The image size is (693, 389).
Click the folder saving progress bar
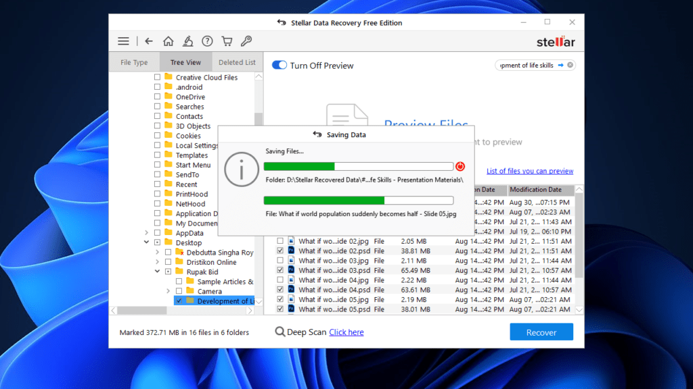pos(359,166)
